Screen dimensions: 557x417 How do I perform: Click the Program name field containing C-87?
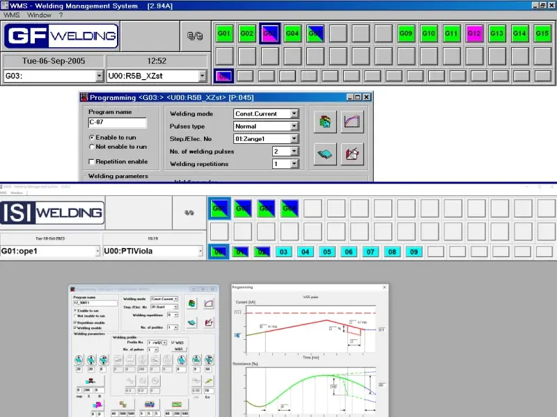117,123
